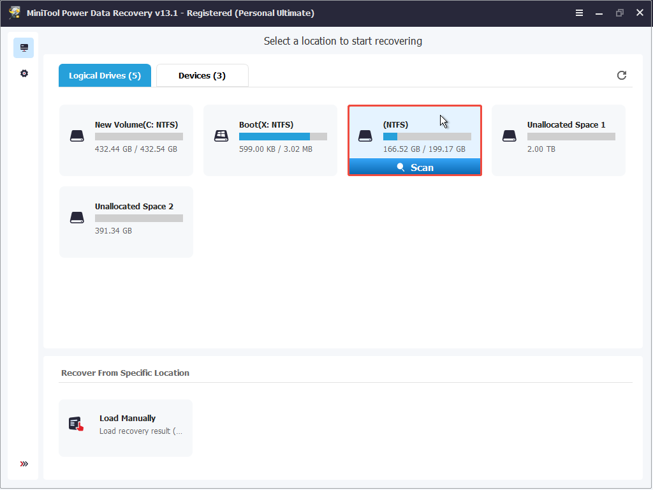Click usage bar of 199.17 GB NTFS partition
The height and width of the screenshot is (490, 653).
pos(427,137)
